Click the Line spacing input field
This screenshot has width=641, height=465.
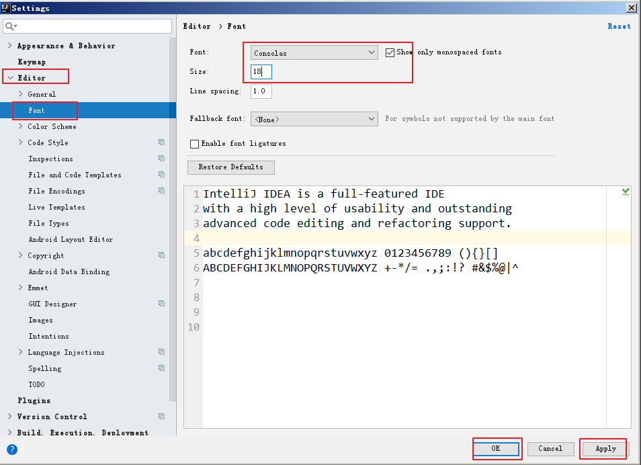coord(261,91)
